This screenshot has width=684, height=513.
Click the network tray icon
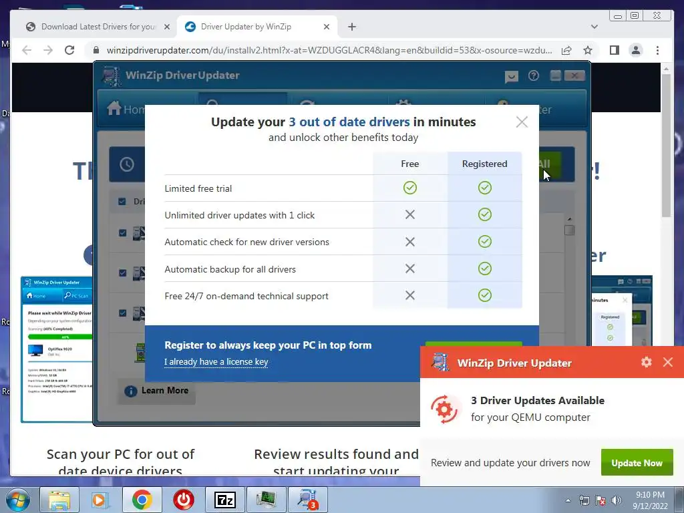[584, 500]
